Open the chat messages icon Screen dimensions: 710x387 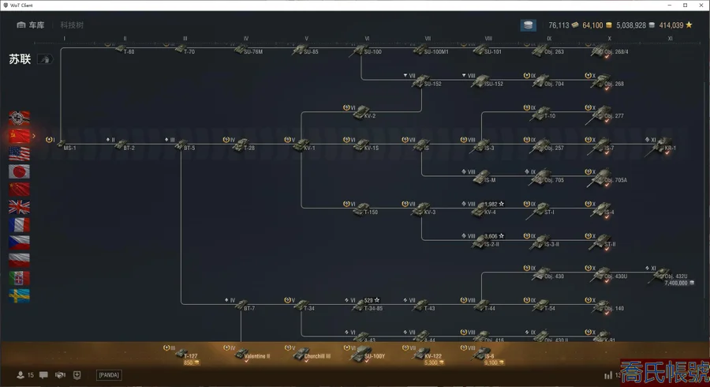43,375
